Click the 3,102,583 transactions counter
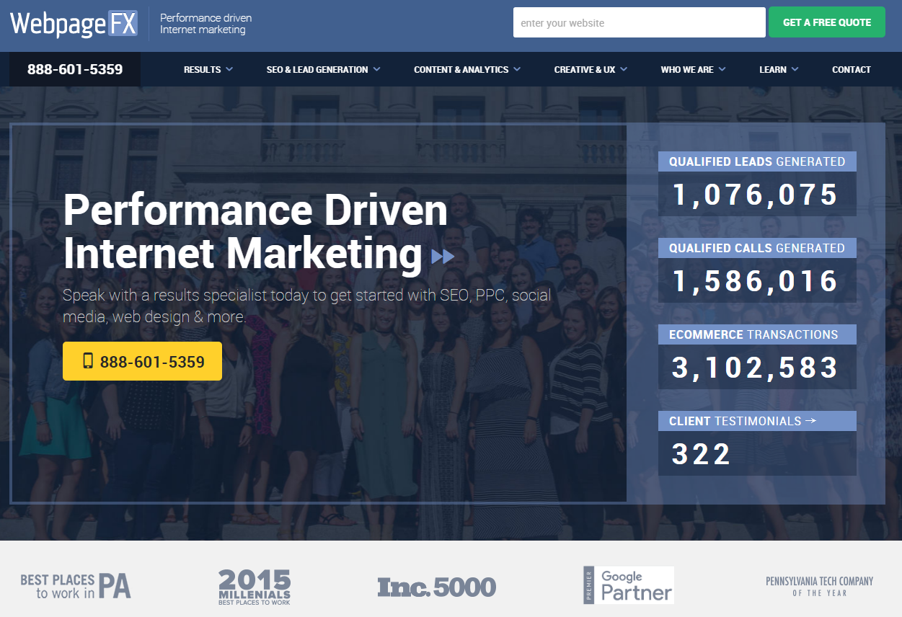902x617 pixels. [x=757, y=368]
